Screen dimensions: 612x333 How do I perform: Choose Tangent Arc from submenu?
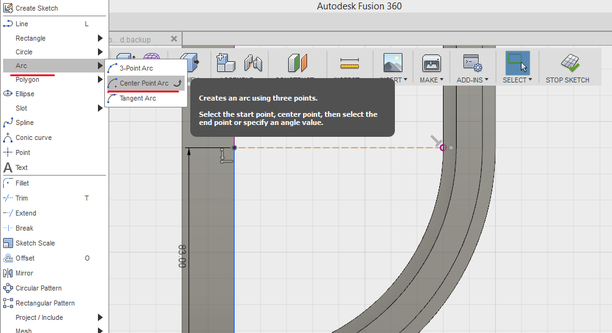(146, 98)
